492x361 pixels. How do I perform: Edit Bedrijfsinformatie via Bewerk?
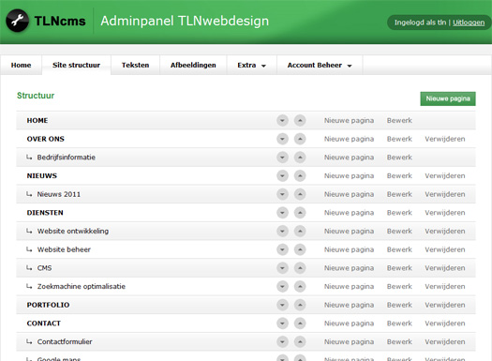point(399,158)
